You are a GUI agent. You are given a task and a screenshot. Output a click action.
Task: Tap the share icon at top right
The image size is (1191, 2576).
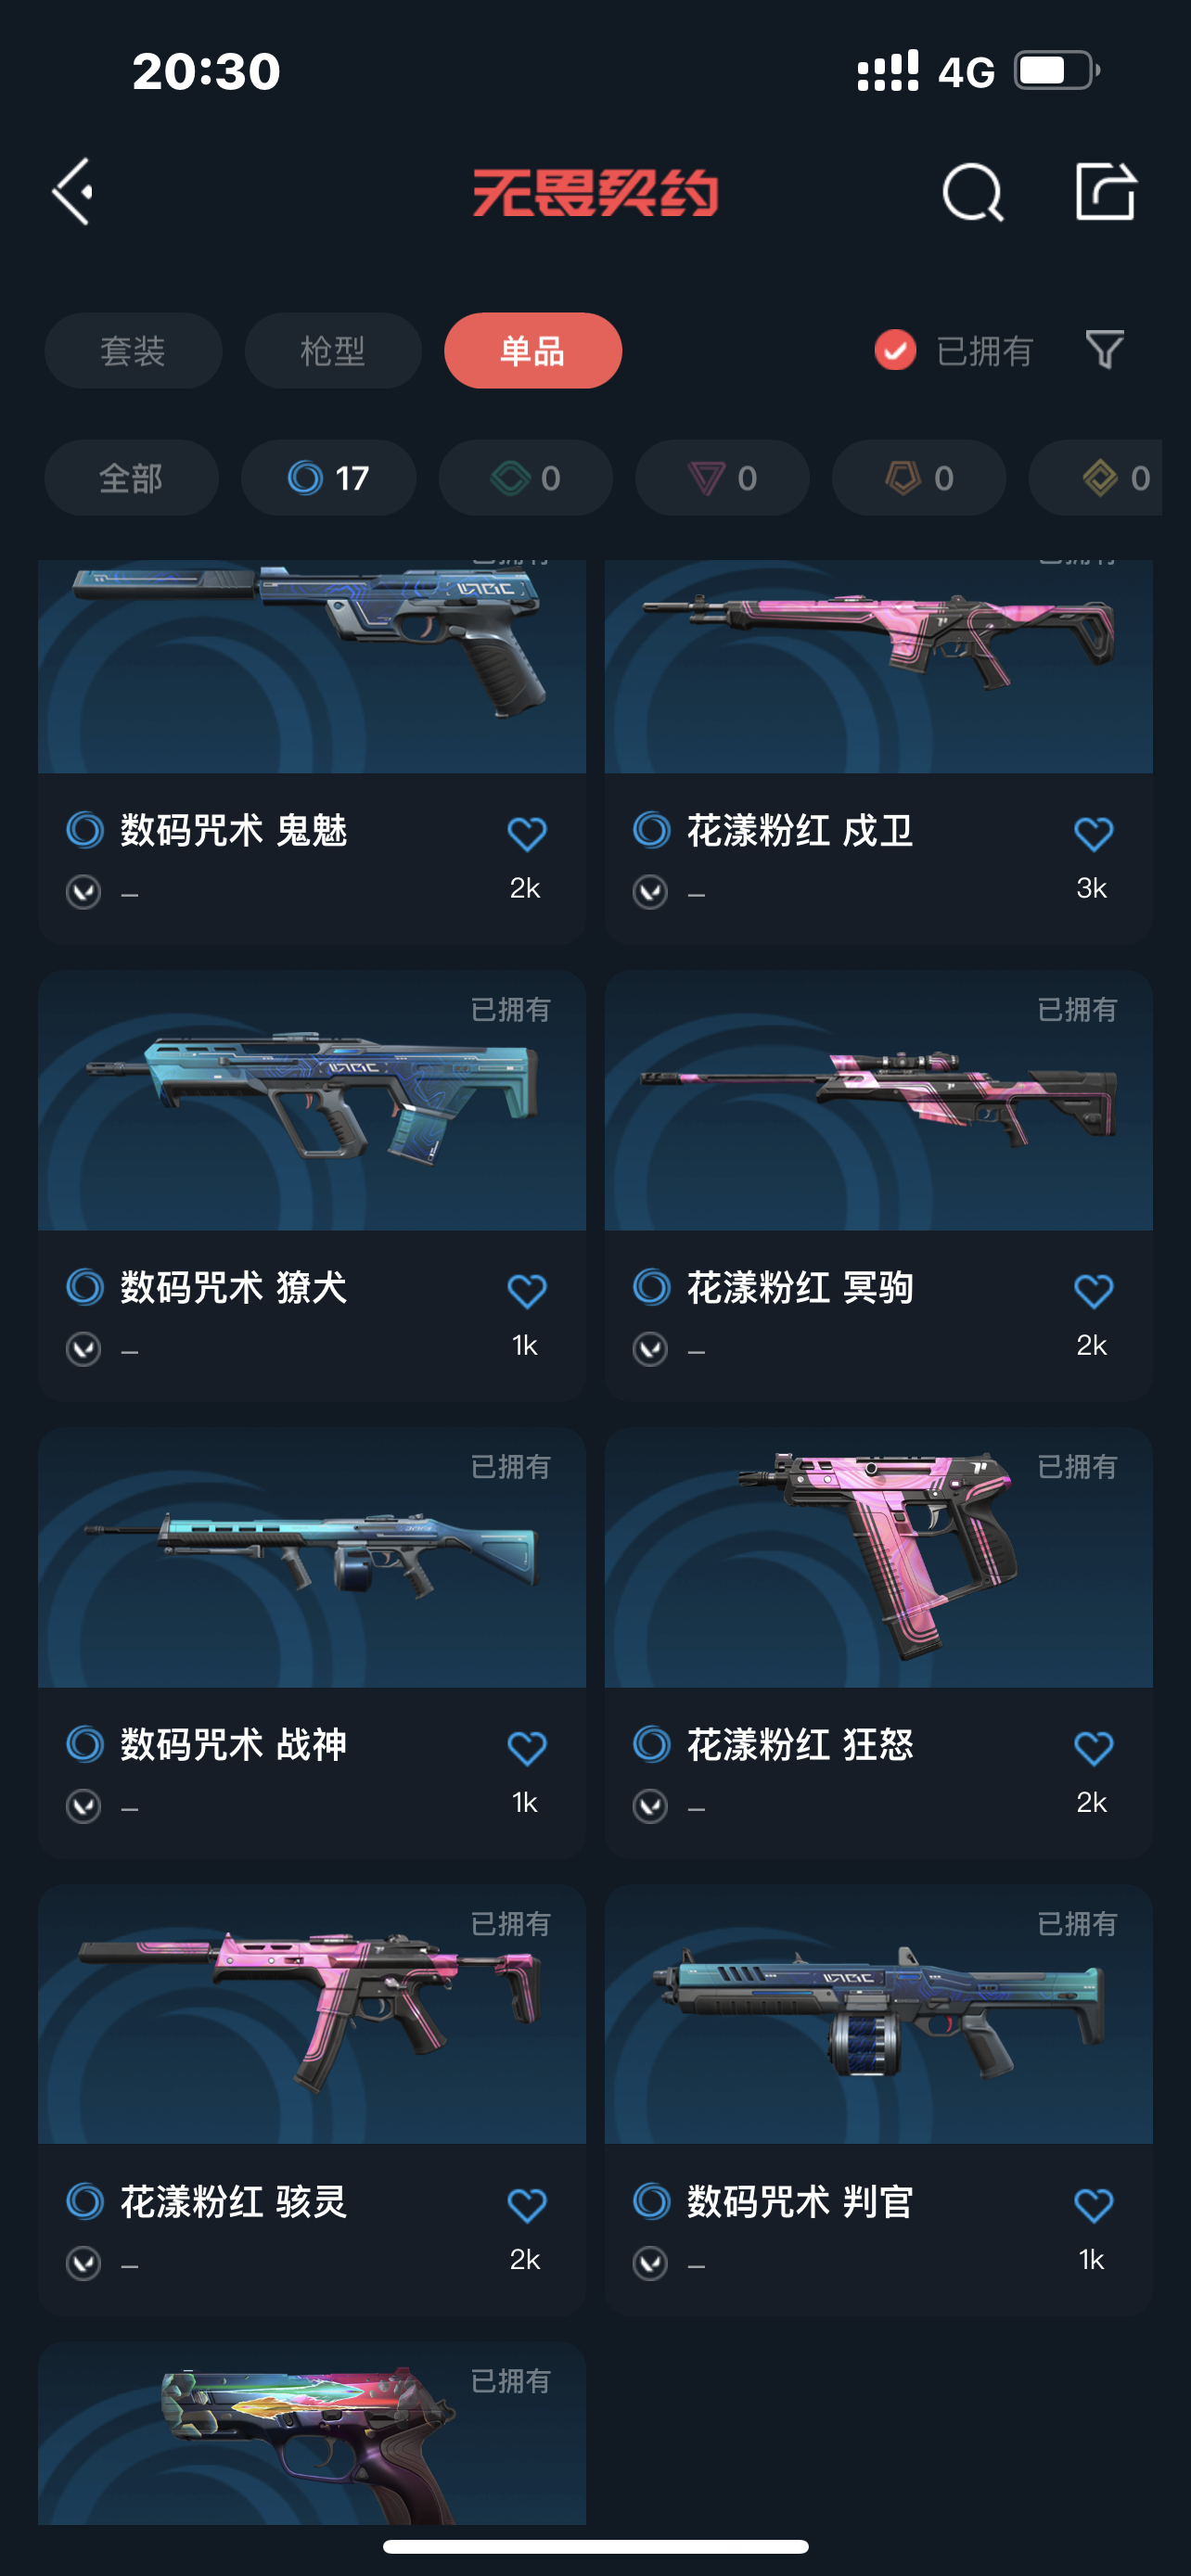[1106, 190]
